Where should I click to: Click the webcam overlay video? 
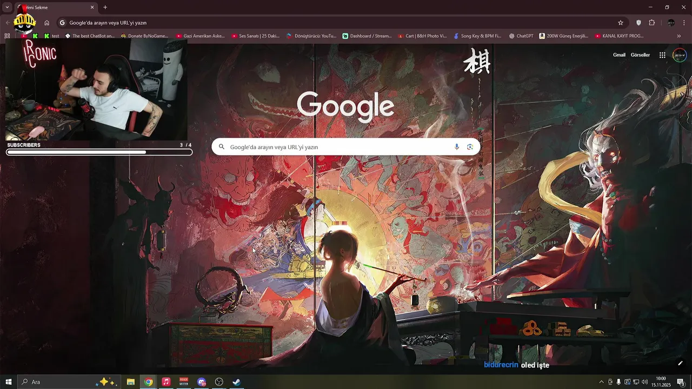point(96,90)
